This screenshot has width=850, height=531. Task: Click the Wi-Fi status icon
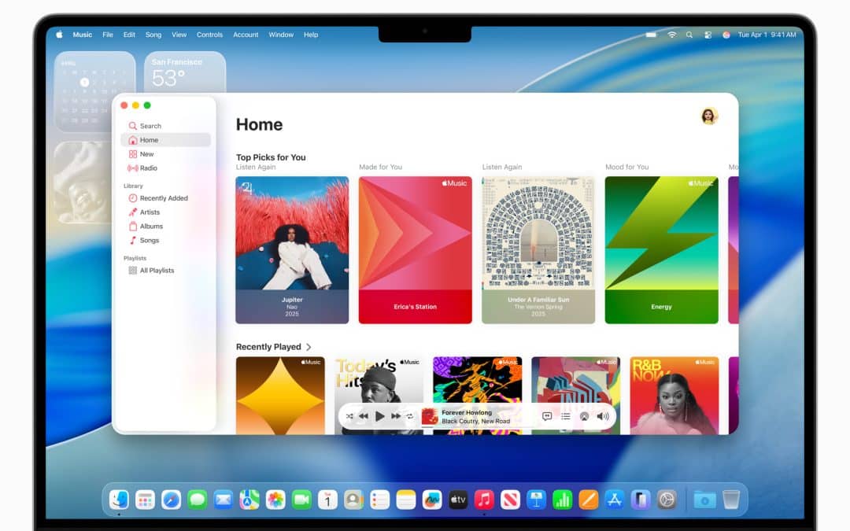click(x=671, y=34)
